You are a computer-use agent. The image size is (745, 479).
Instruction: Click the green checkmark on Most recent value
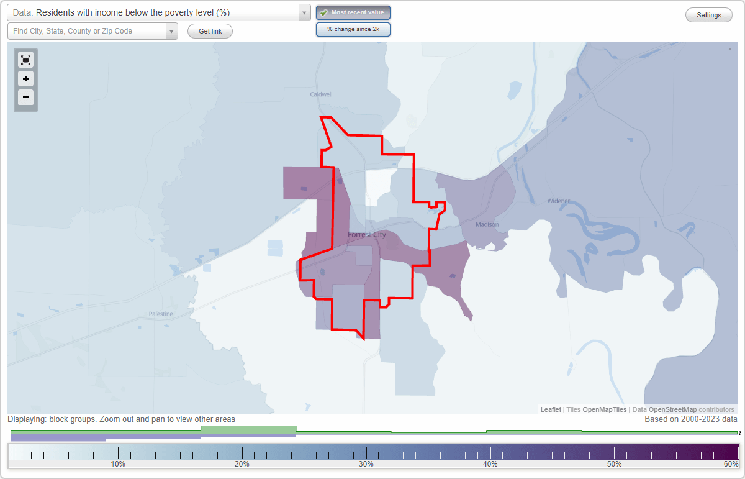click(325, 12)
